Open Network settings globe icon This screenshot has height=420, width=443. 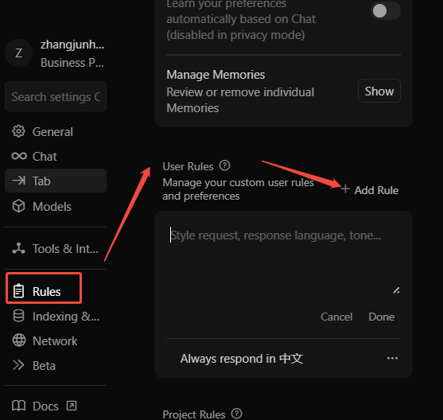(x=19, y=340)
